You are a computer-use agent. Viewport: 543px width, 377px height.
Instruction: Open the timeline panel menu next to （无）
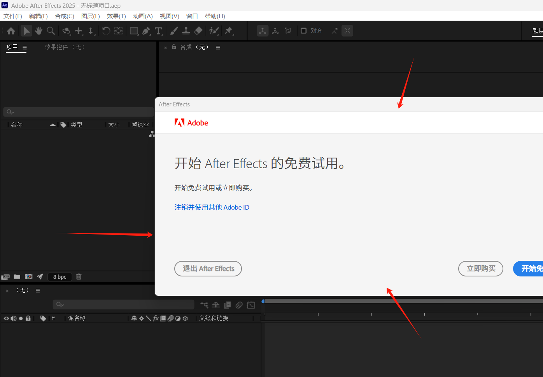[38, 290]
